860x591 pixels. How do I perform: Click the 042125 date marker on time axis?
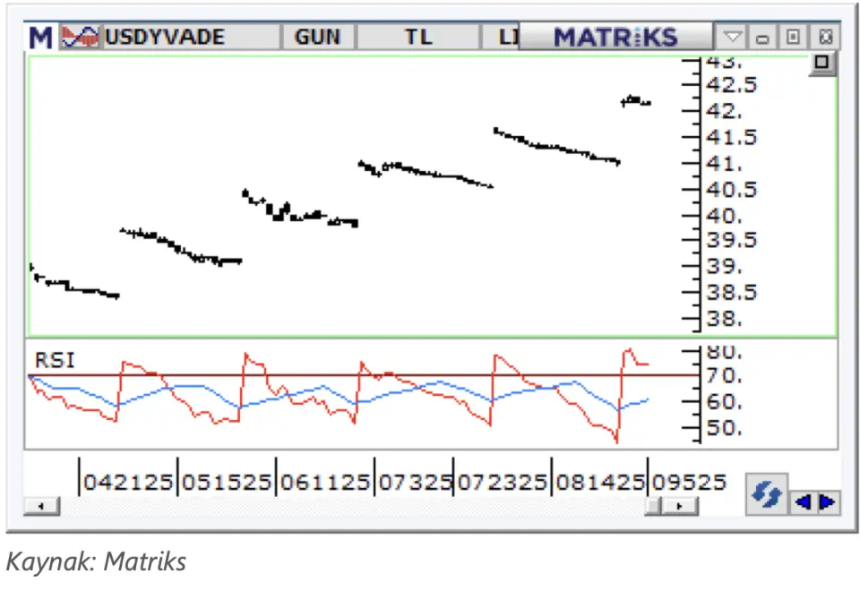click(x=128, y=483)
